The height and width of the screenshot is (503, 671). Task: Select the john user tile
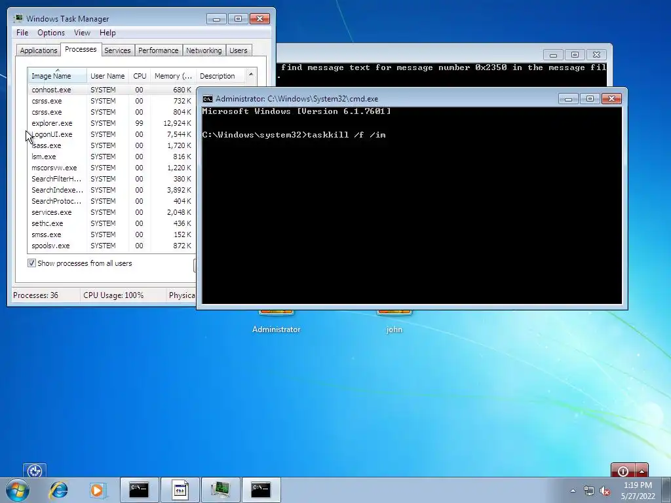[x=394, y=325]
